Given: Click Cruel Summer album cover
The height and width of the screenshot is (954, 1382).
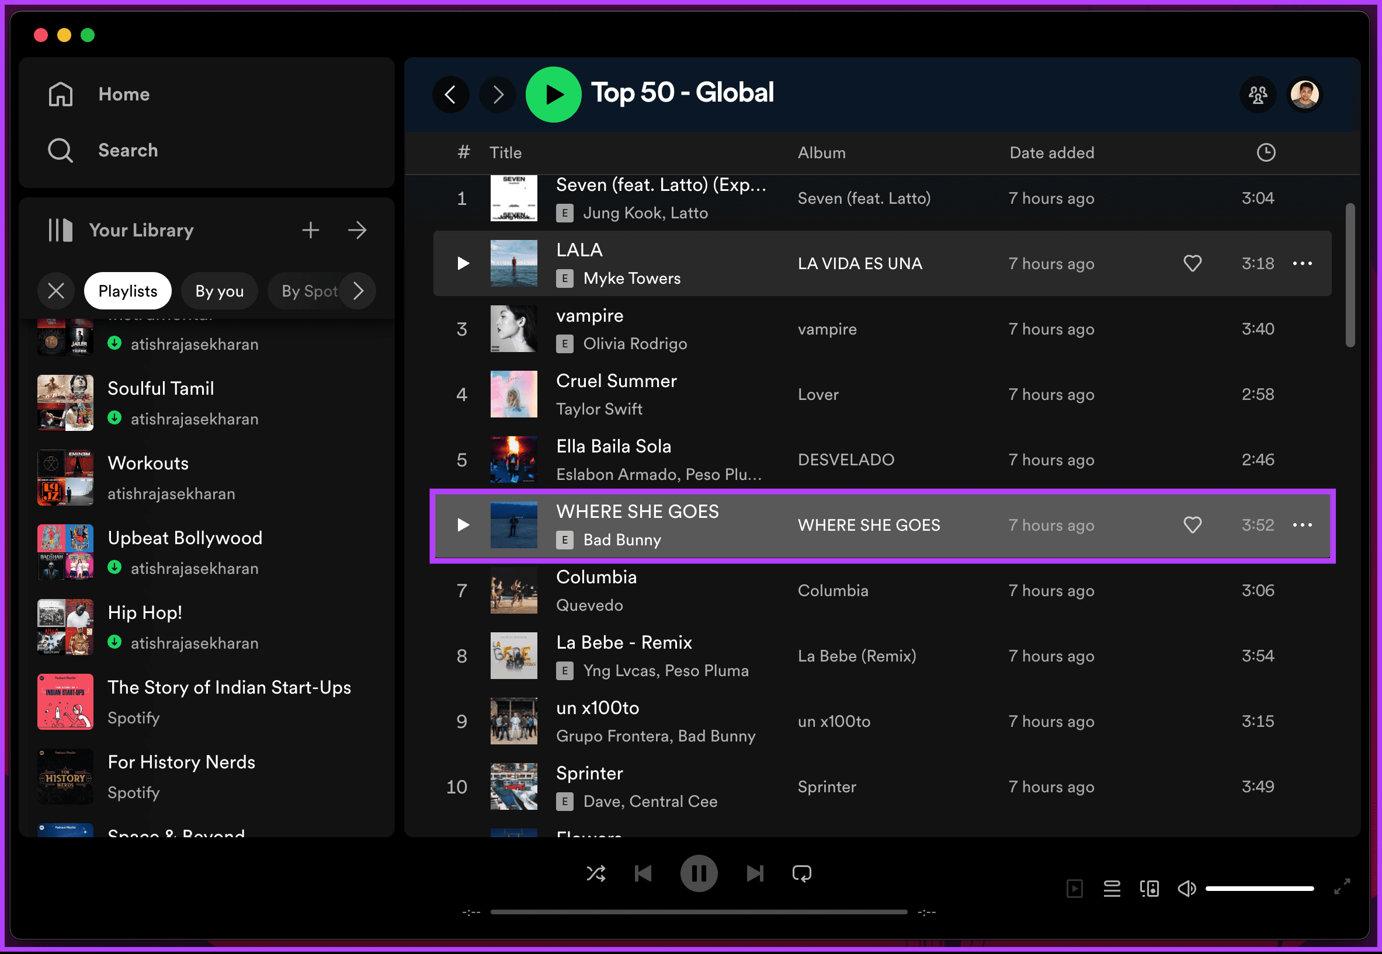Looking at the screenshot, I should coord(513,395).
